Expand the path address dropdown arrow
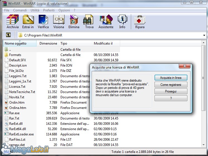 [204, 35]
